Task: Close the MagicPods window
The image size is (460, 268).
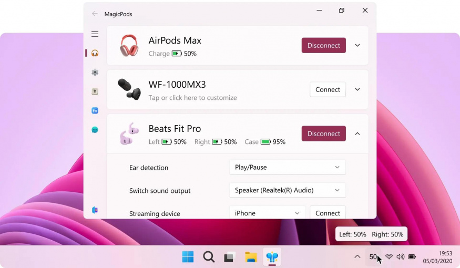Action: click(x=365, y=11)
